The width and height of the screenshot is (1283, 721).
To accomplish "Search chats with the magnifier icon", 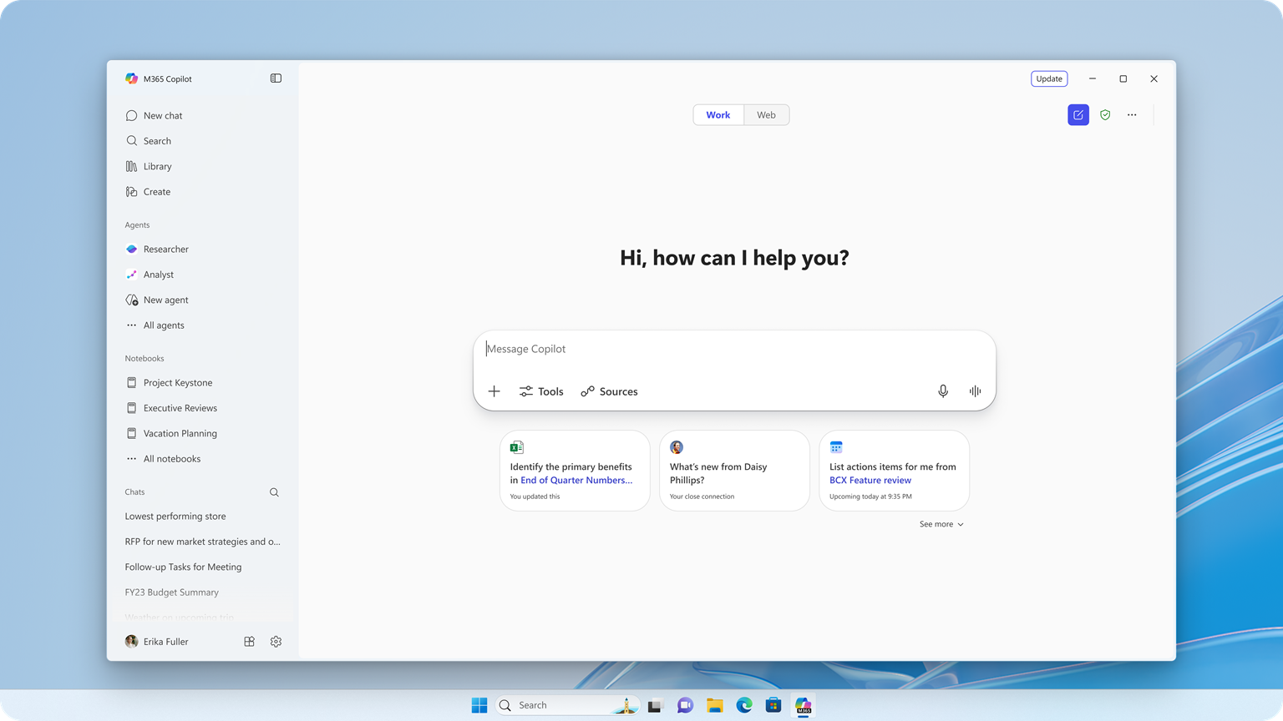I will pos(274,492).
